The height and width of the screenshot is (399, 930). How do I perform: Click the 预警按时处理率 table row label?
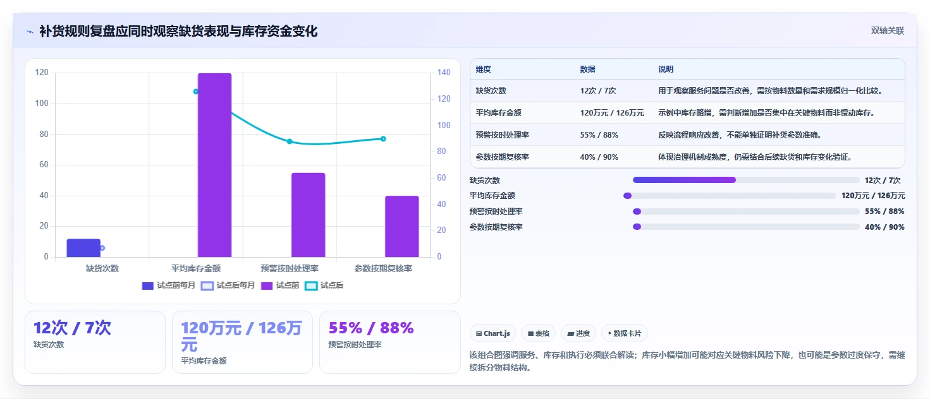pos(502,135)
